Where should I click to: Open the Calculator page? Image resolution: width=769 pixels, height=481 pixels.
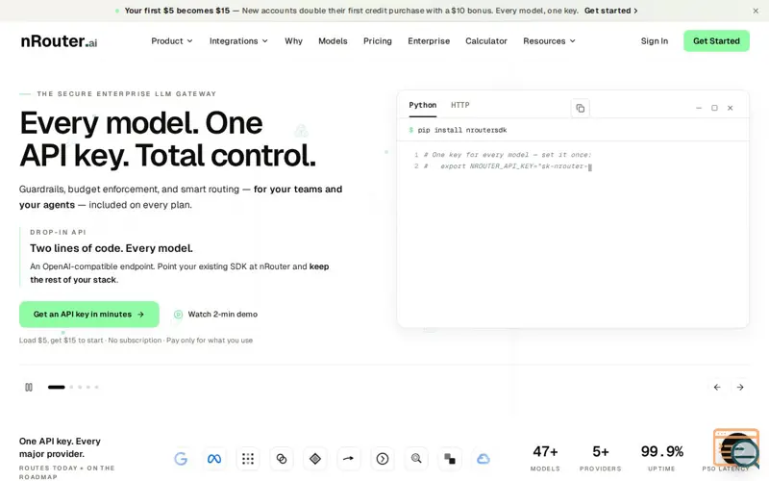point(486,41)
